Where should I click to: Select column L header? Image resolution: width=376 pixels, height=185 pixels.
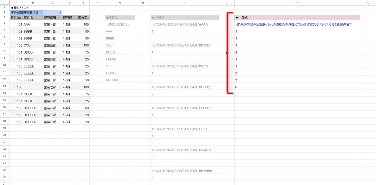coord(368,3)
